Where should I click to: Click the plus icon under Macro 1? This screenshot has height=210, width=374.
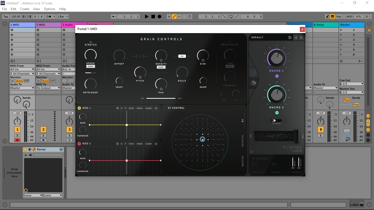pos(277,76)
